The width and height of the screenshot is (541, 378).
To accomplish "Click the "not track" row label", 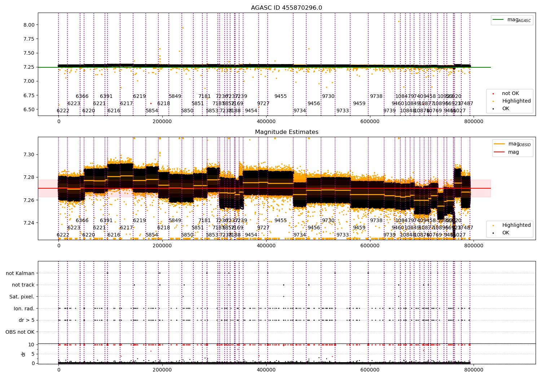I will 23,285.
